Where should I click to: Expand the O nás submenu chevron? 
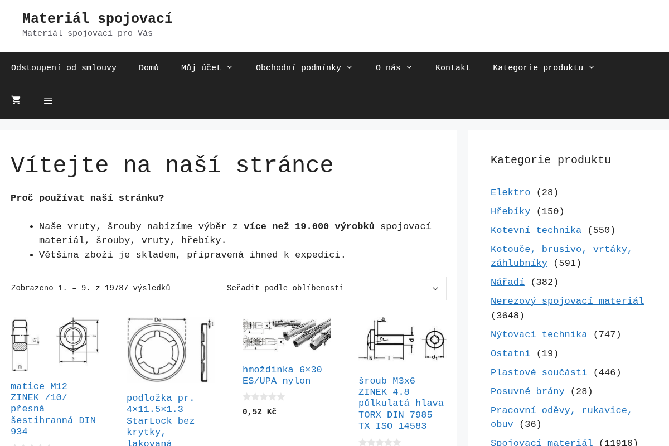click(409, 67)
